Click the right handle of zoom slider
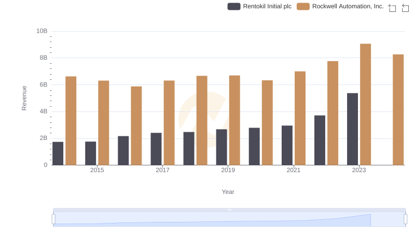415x239 pixels. [x=406, y=219]
